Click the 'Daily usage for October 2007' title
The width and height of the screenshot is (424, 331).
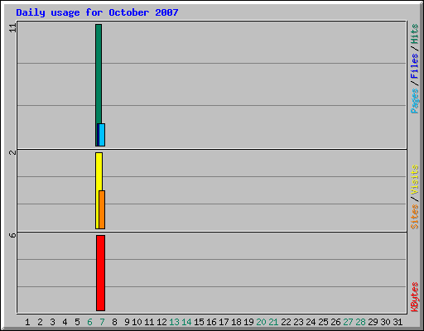(x=97, y=12)
